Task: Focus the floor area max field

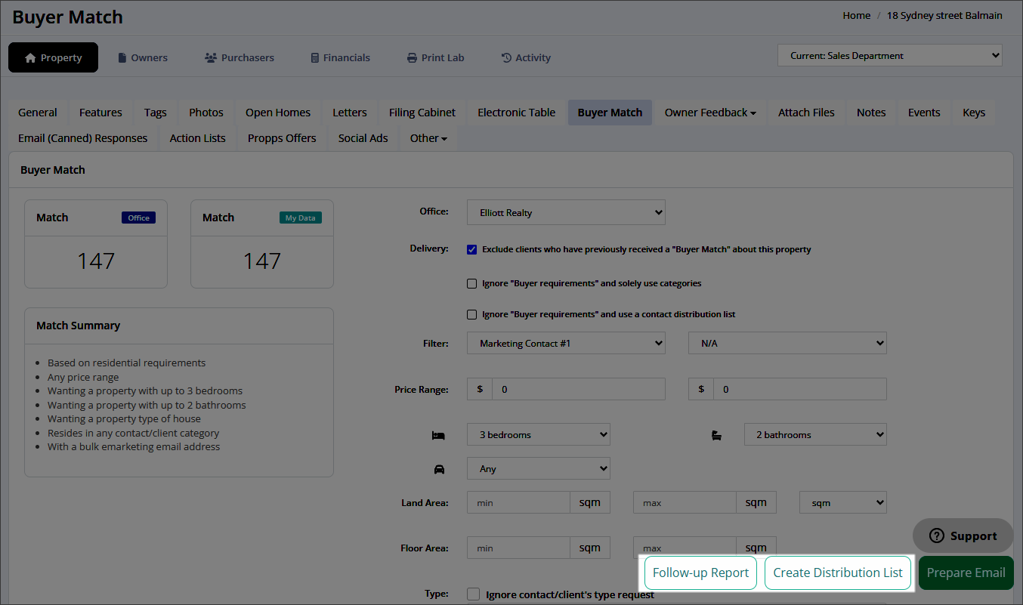Action: 685,548
